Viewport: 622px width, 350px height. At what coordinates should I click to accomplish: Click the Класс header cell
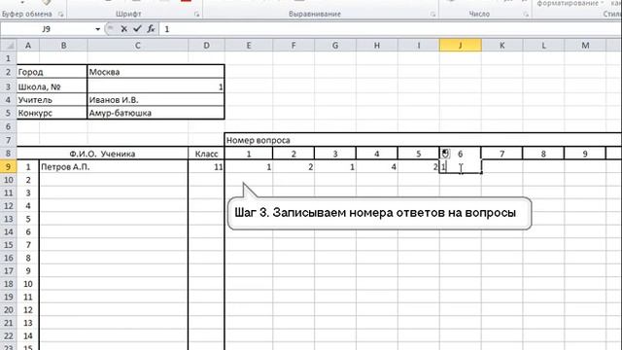(206, 154)
